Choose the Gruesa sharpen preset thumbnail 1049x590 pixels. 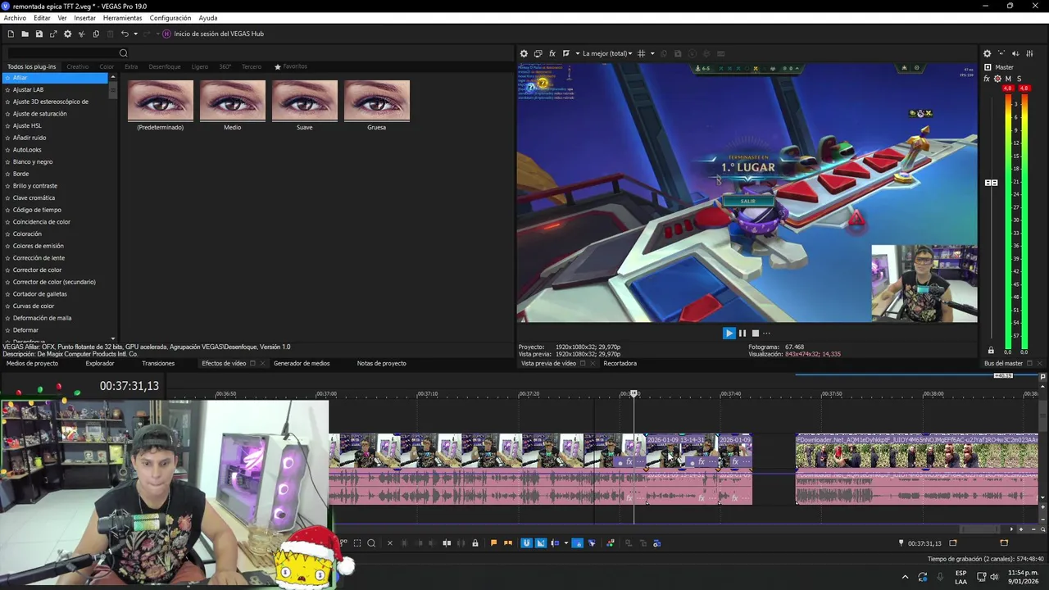[377, 101]
